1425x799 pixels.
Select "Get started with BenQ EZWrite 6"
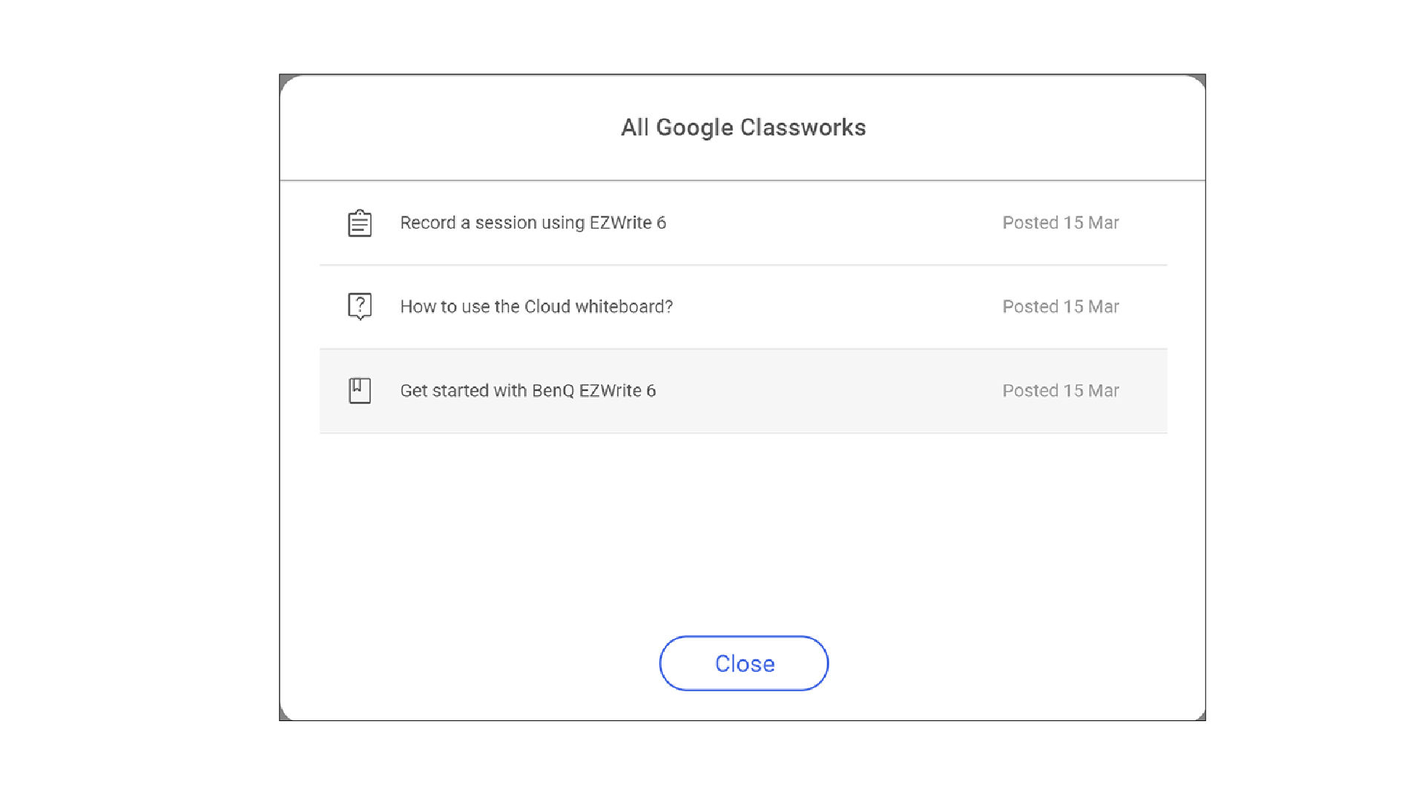527,391
